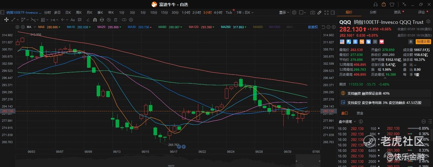
Task: Toggle left sidebar panel icon
Action: [2, 12]
